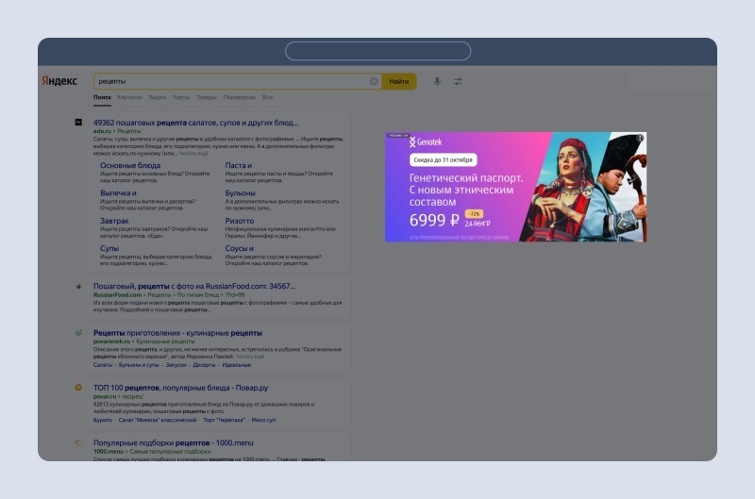Open the ad options menu on the Genotek banner

(640, 138)
